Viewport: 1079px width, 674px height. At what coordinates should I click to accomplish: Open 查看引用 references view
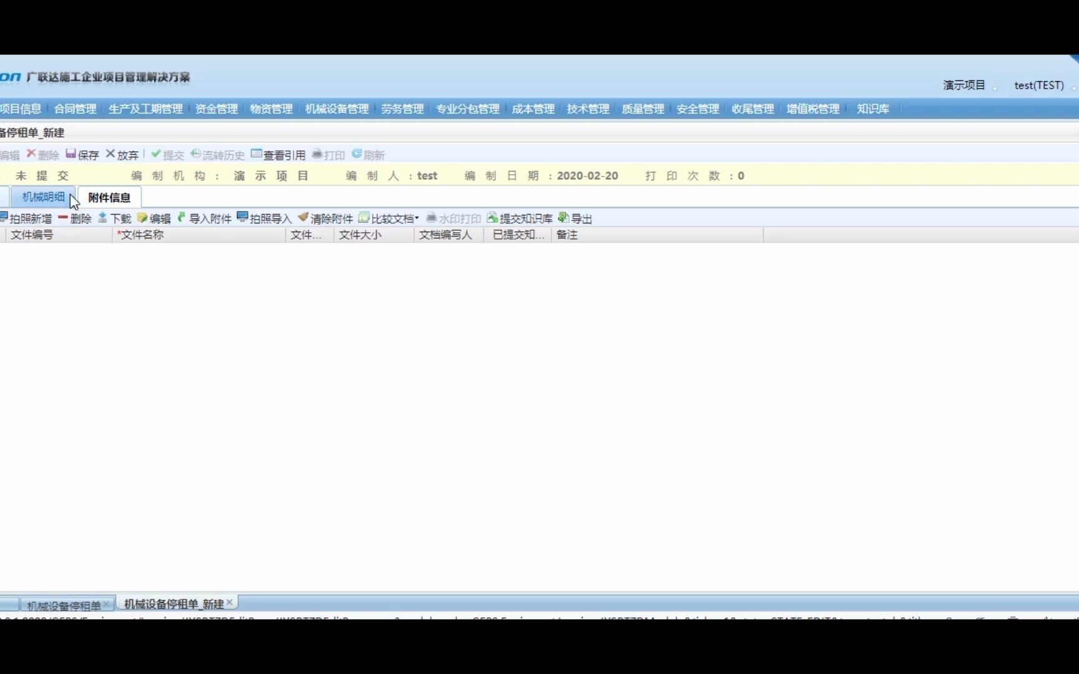coord(278,154)
